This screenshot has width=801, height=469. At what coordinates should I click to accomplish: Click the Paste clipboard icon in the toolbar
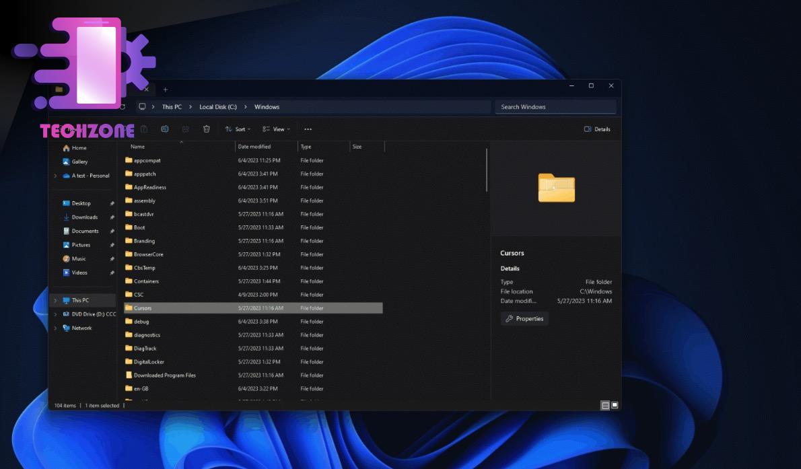click(144, 129)
